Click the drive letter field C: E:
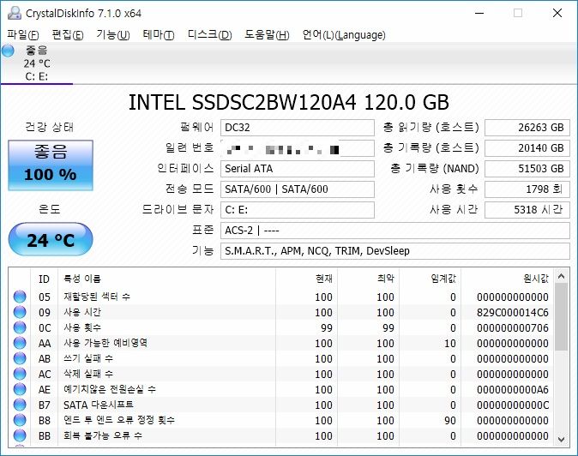The height and width of the screenshot is (456, 578). pos(298,210)
